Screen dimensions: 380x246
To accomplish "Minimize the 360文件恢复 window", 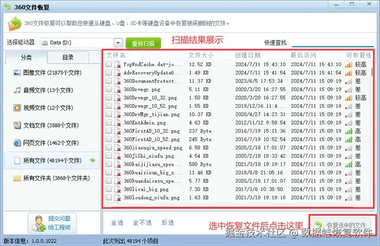I will click(x=336, y=4).
